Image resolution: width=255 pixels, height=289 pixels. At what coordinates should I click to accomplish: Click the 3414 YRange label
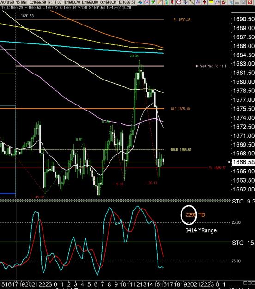pos(201,230)
